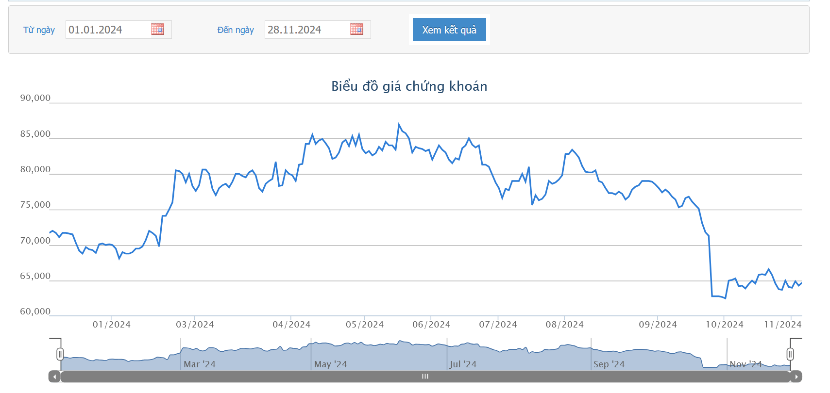Click the navigator scrollbar left arrow
830x393 pixels.
pyautogui.click(x=54, y=377)
